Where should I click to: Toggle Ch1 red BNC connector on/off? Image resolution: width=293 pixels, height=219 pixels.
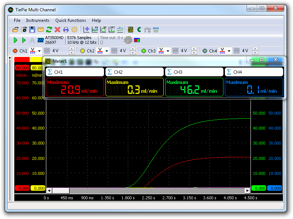tap(15, 51)
